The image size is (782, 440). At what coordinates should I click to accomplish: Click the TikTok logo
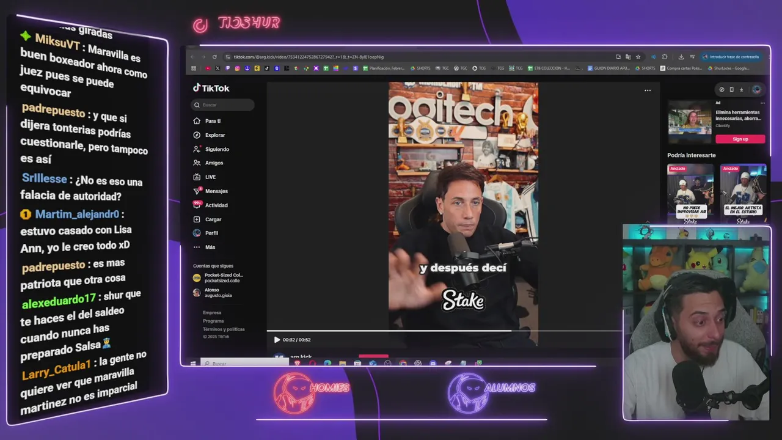pos(211,88)
